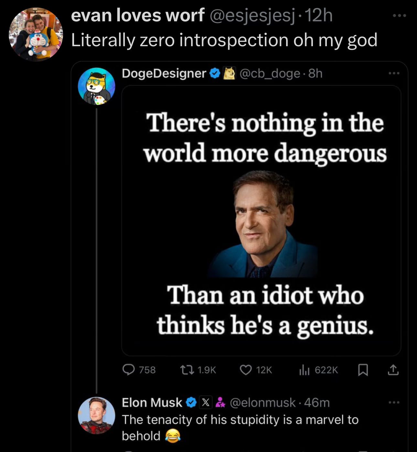The width and height of the screenshot is (417, 452).
Task: Click evan loves worf's profile picture
Action: pyautogui.click(x=36, y=34)
